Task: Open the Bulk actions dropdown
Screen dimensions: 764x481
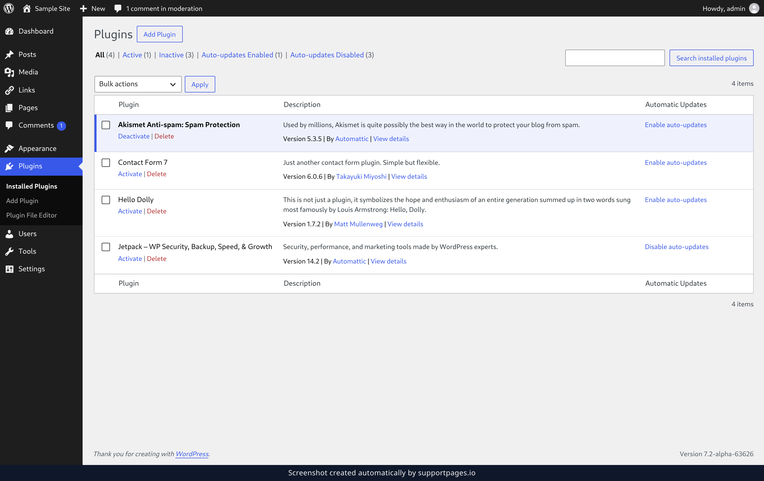Action: tap(138, 84)
